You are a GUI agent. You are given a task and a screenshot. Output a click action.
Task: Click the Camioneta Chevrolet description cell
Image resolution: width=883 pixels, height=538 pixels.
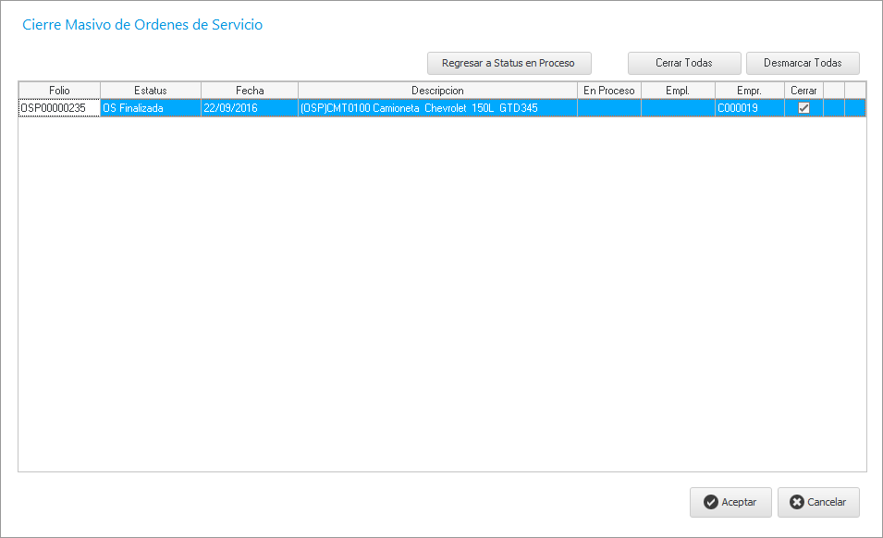pyautogui.click(x=437, y=108)
